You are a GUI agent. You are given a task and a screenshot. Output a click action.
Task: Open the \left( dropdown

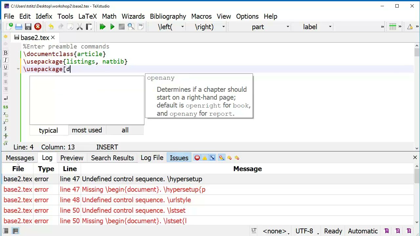[182, 27]
